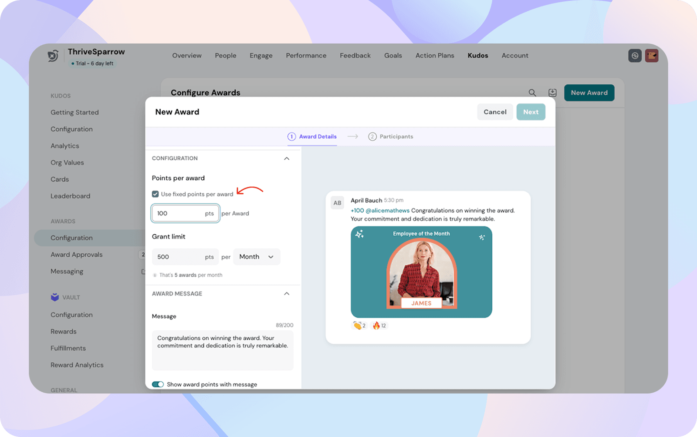697x437 pixels.
Task: Open the user profile avatar
Action: 652,56
